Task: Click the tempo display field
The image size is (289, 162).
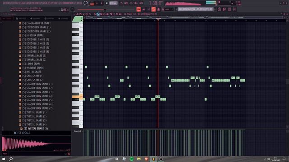Action: (x=113, y=3)
